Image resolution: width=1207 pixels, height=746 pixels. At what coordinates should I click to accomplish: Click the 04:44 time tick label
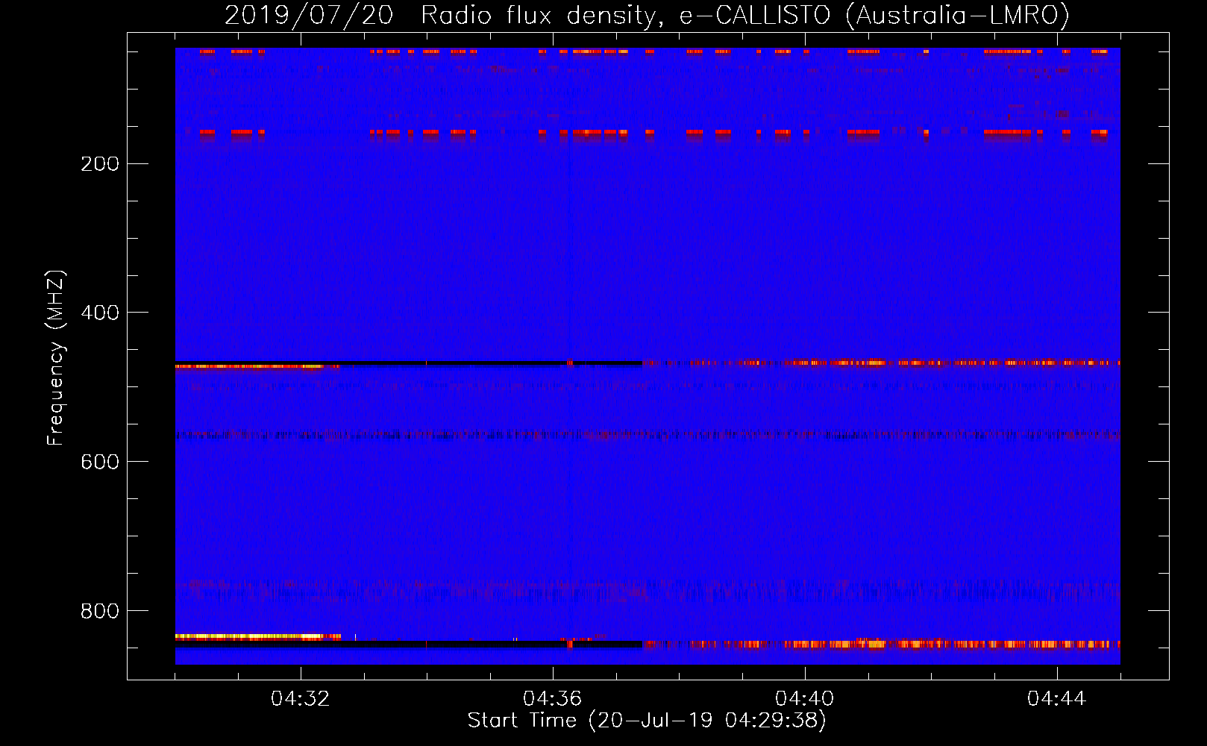tap(1056, 698)
